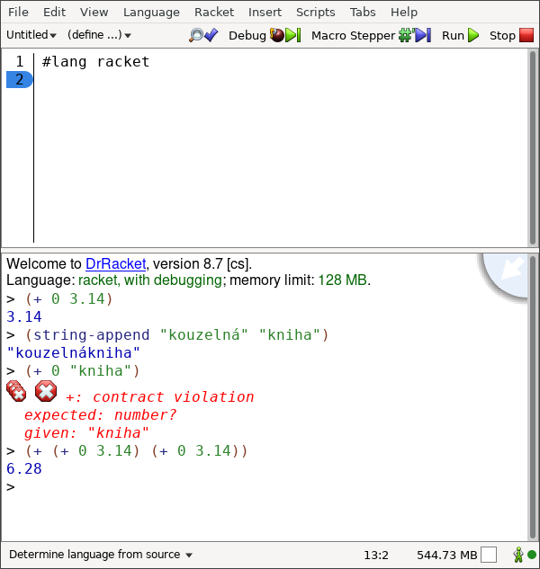Click the 128 MB memory limit text

342,280
